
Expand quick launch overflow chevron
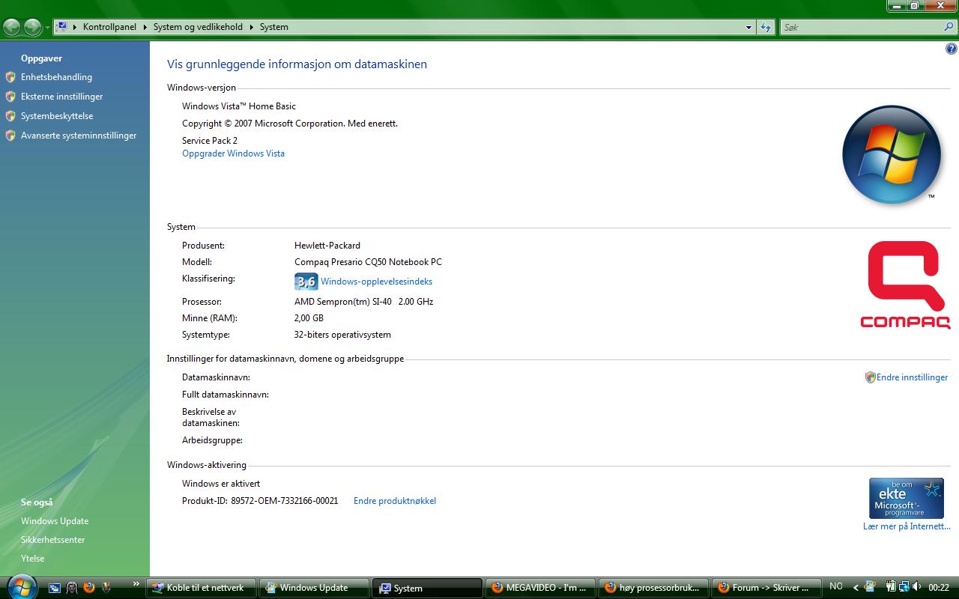click(136, 584)
